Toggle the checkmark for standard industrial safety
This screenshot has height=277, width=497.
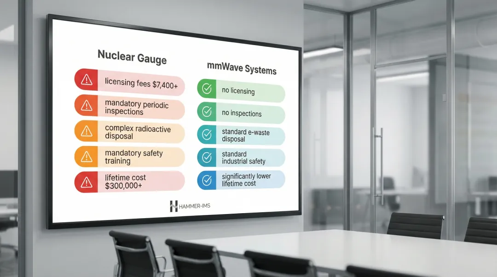(207, 158)
